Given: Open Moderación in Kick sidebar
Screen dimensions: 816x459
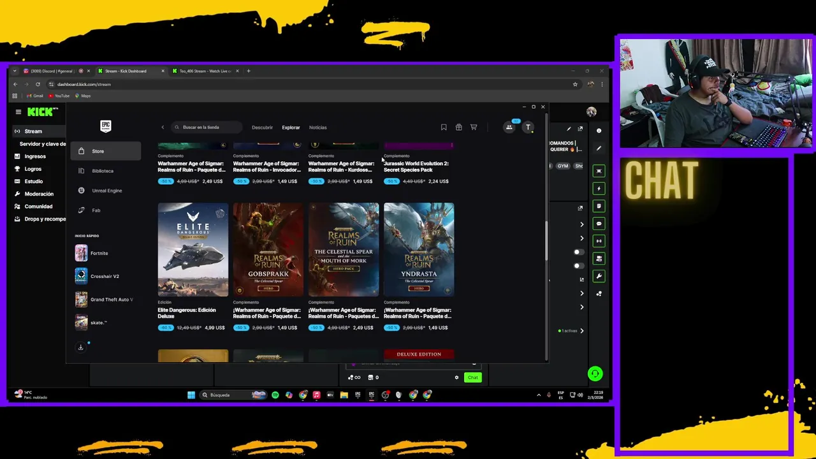Looking at the screenshot, I should (39, 194).
